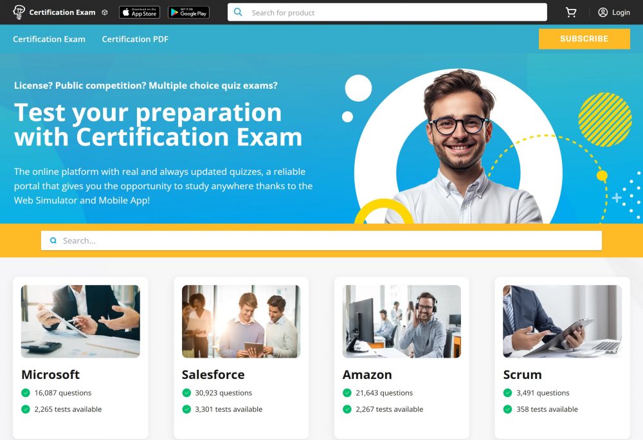643x440 pixels.
Task: Open the shopping cart icon
Action: (x=571, y=12)
